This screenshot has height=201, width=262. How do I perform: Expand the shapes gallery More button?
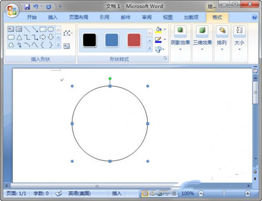tap(58, 45)
